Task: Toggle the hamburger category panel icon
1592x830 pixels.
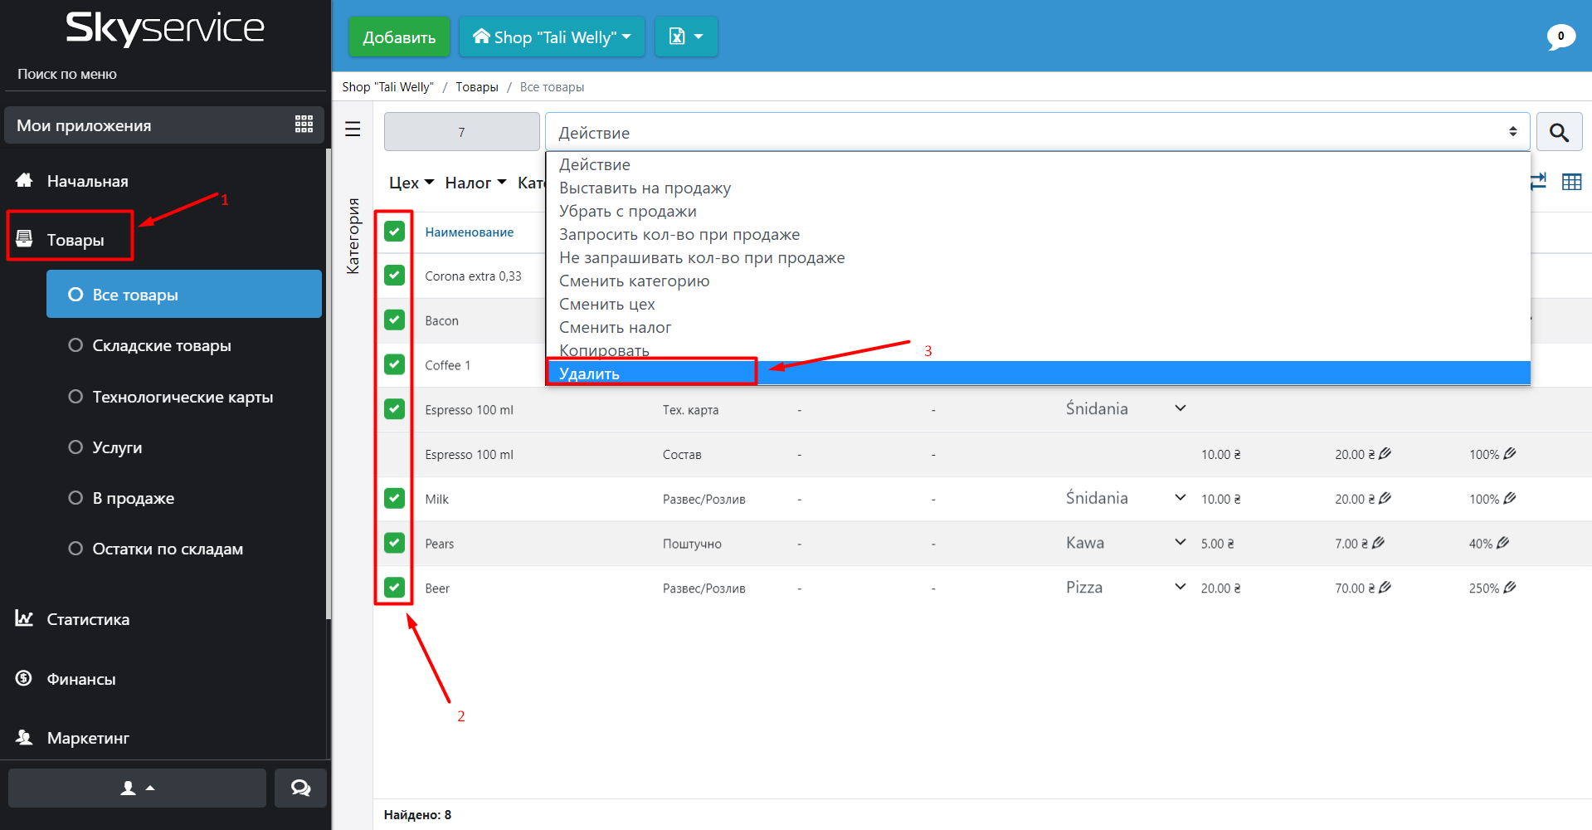Action: [353, 129]
